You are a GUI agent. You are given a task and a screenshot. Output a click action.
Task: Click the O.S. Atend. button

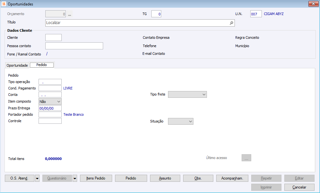tap(20, 178)
